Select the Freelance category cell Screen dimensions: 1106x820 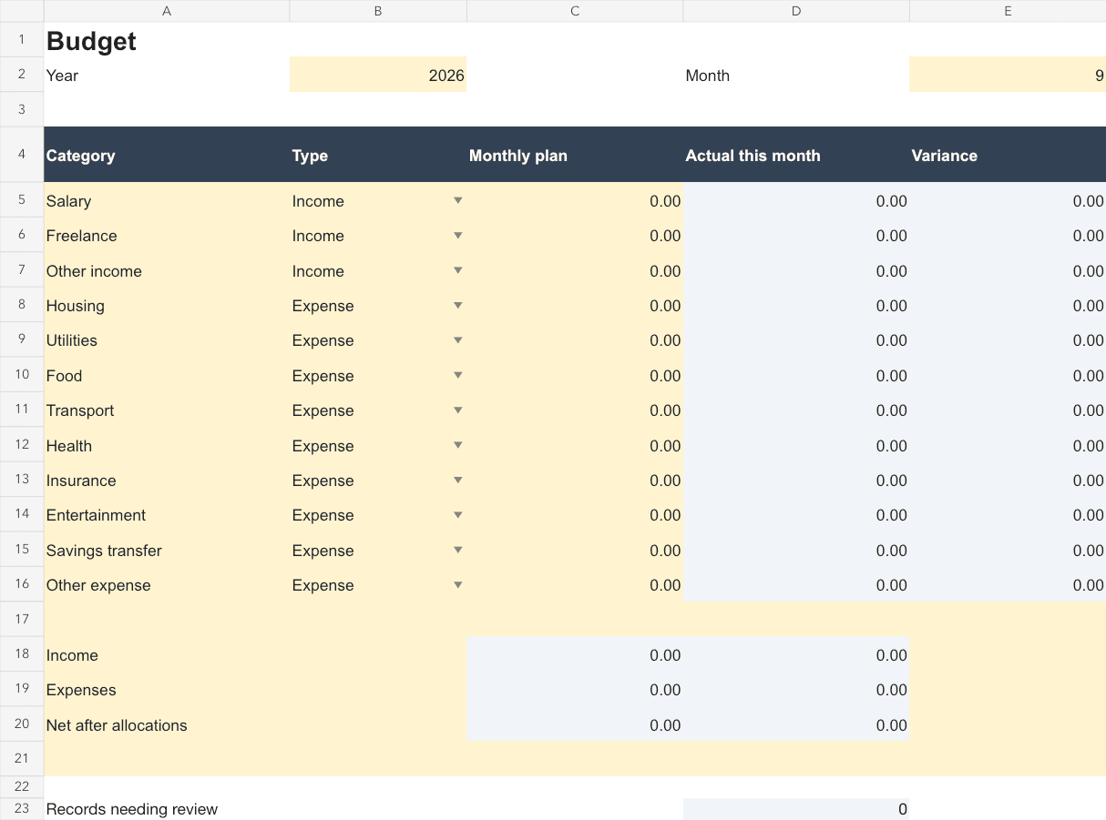click(x=167, y=236)
